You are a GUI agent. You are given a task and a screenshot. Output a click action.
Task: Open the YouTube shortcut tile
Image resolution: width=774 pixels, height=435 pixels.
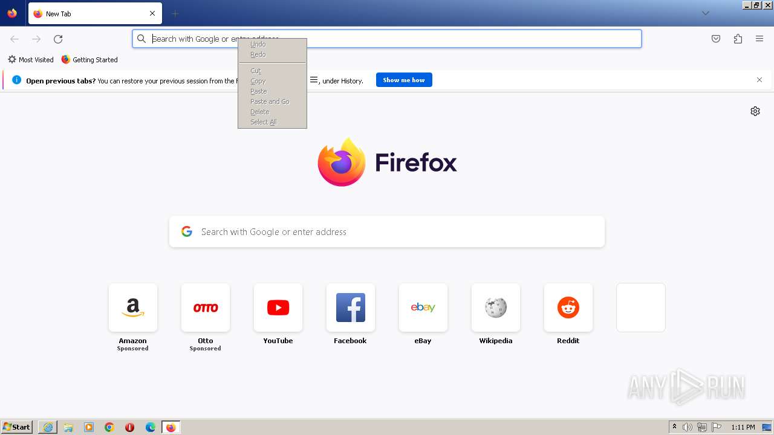278,308
